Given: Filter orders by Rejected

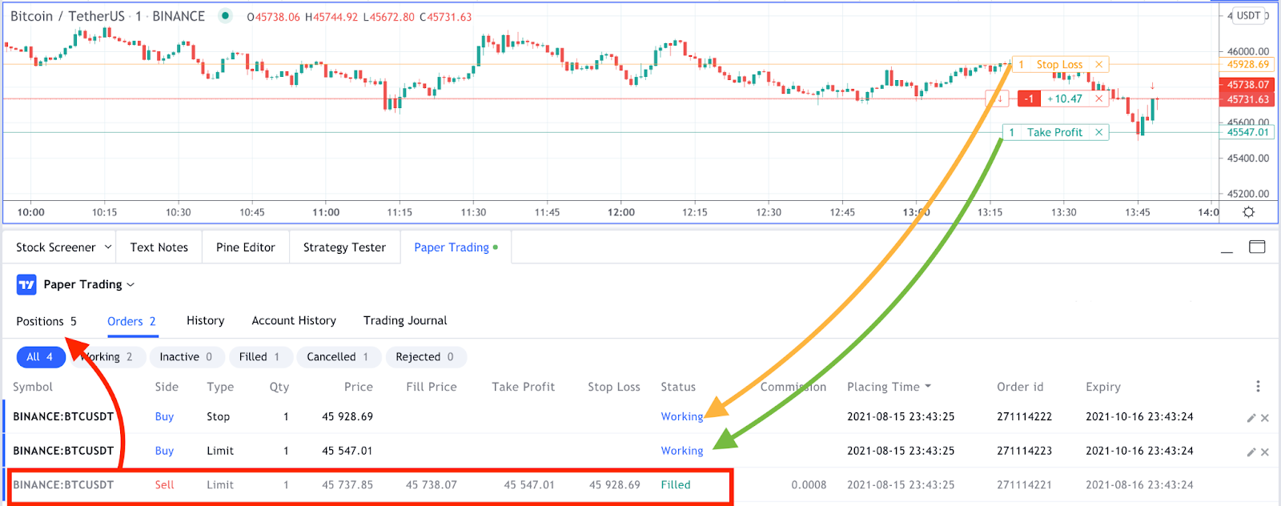Looking at the screenshot, I should point(424,357).
